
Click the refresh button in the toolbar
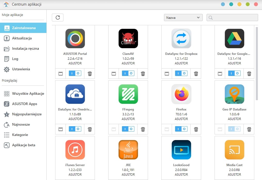(58, 18)
